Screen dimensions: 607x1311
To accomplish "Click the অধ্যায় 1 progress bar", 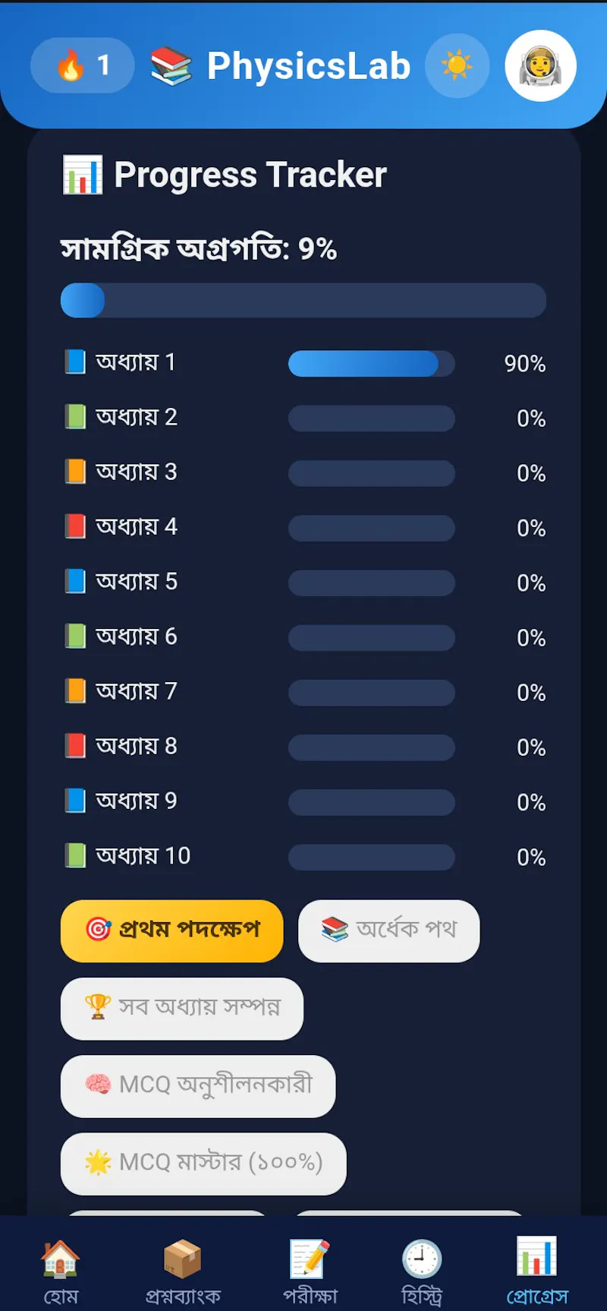I will [372, 364].
